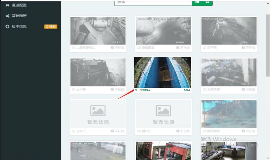The width and height of the screenshot is (270, 160).
Task: Click 不在线 status icon on channel [2]
Action: (x=178, y=48)
